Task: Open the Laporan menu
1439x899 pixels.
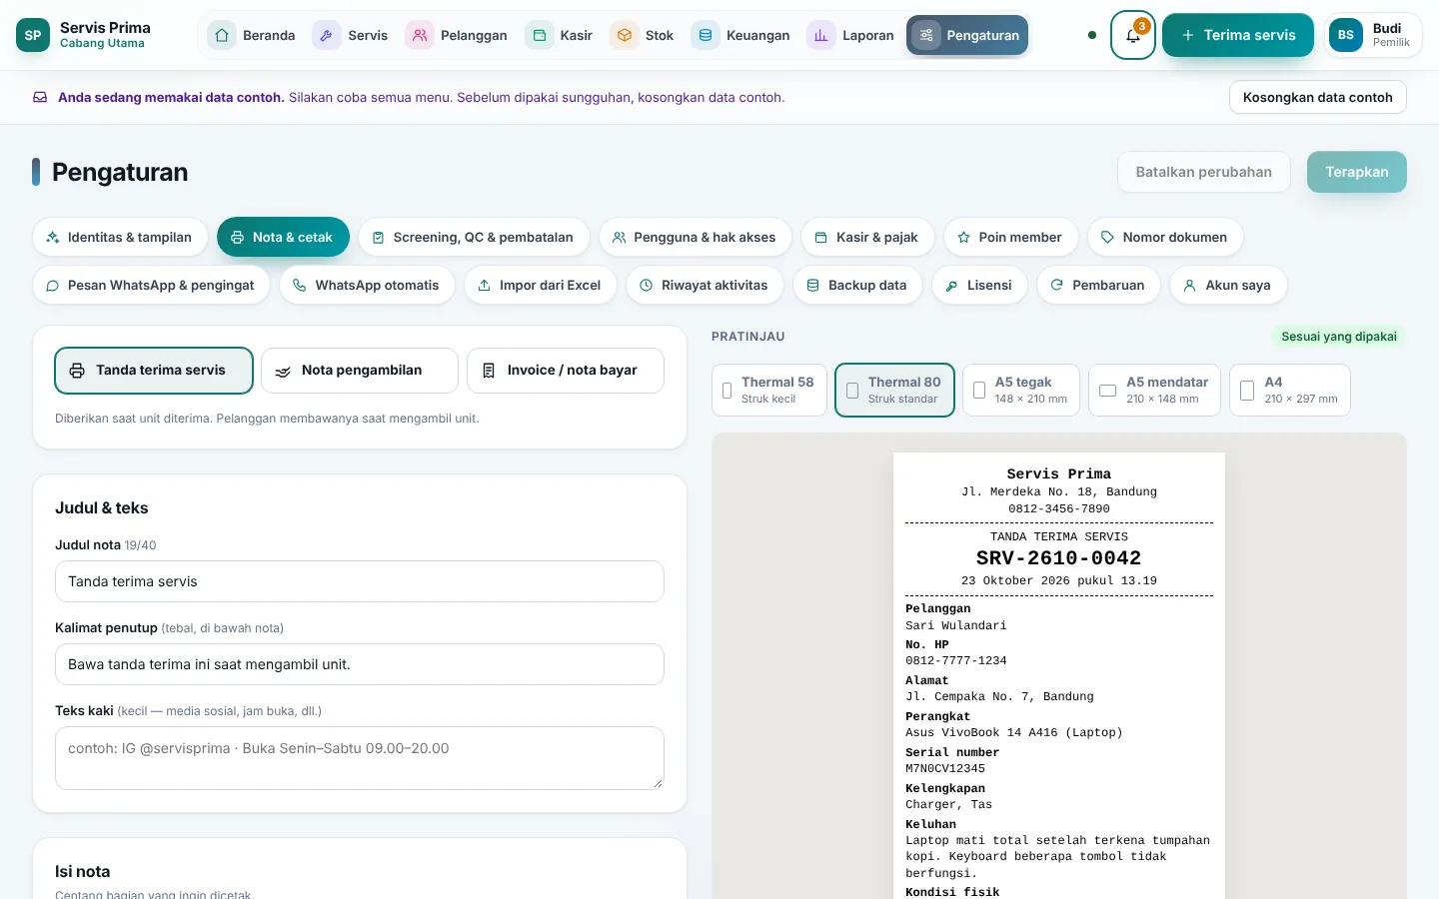Action: [x=851, y=35]
